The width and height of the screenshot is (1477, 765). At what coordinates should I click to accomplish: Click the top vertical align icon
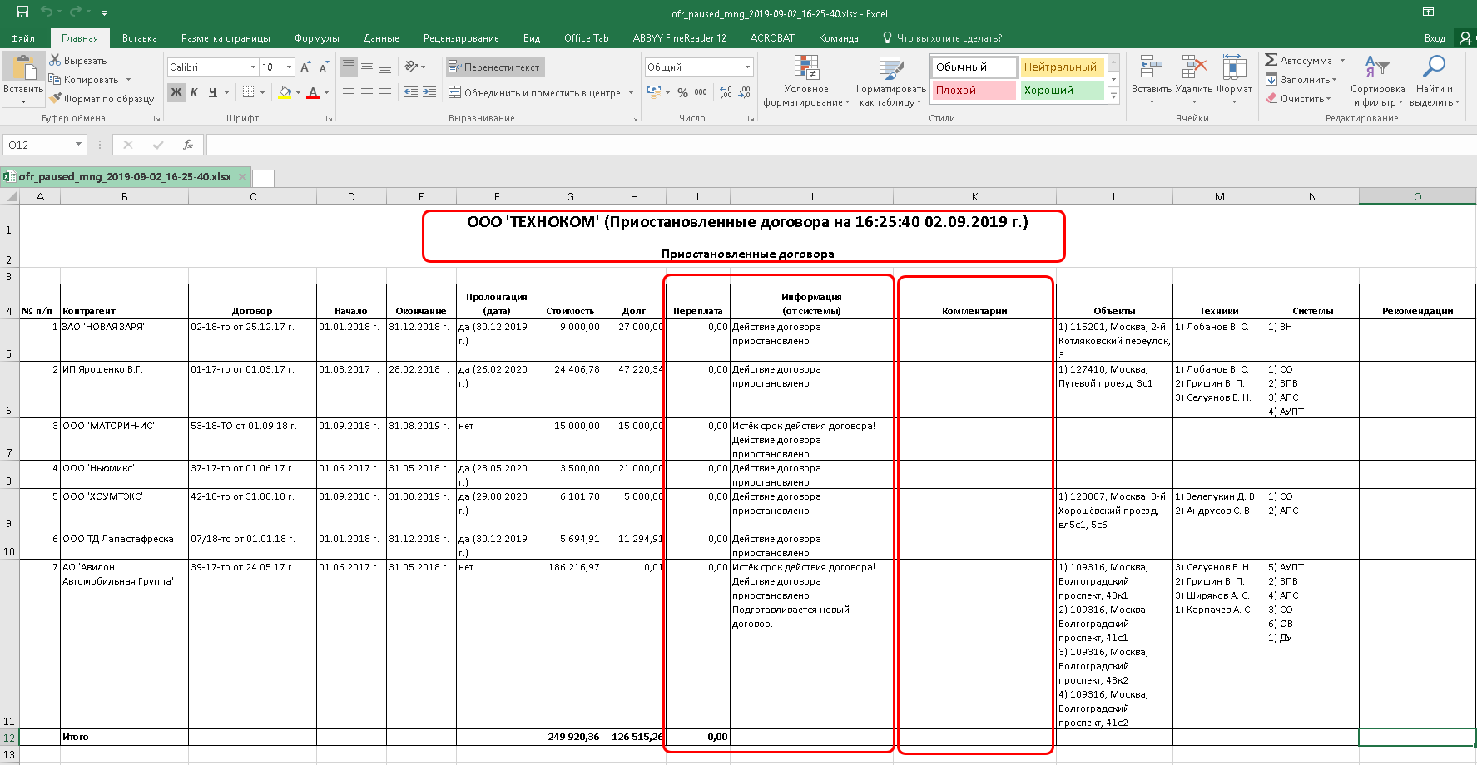tap(349, 67)
